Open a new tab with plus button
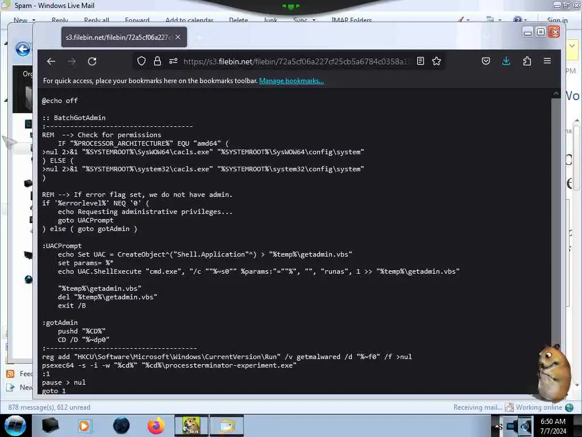Image resolution: width=582 pixels, height=437 pixels. point(199,37)
